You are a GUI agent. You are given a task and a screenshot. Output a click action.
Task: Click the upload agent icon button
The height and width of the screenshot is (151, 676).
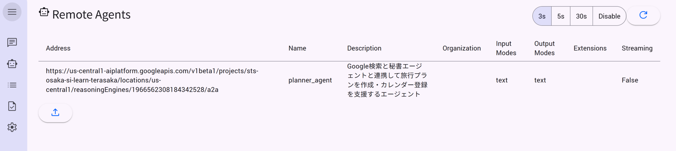[55, 113]
